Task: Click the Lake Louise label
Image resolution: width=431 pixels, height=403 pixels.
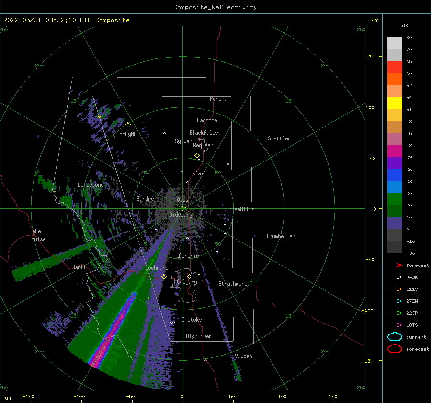Action: [37, 235]
